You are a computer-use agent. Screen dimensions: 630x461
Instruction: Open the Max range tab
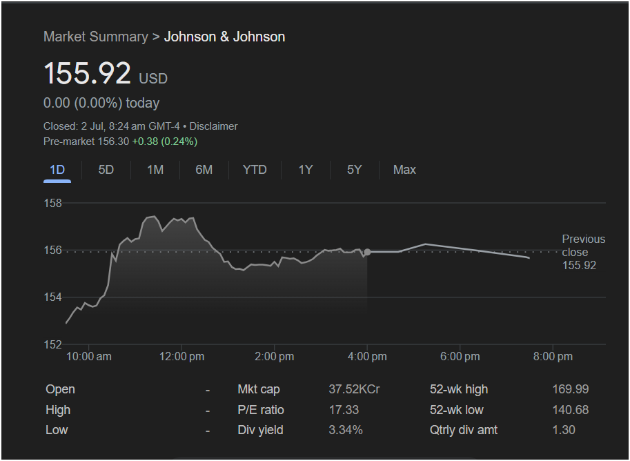coord(404,170)
